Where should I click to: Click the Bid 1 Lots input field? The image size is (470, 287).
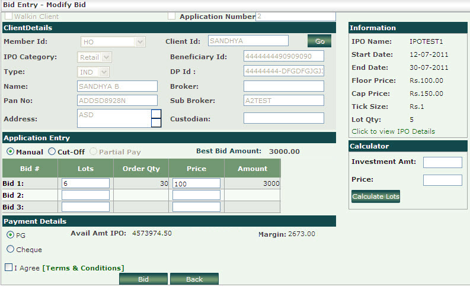point(85,183)
